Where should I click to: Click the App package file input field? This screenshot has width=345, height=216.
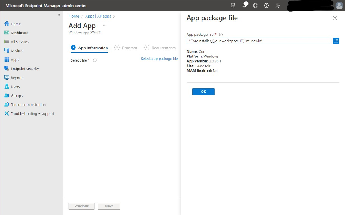pyautogui.click(x=259, y=41)
